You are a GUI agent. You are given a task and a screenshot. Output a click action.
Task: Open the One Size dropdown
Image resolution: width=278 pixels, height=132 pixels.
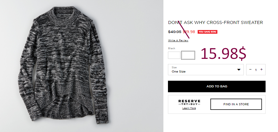(206, 69)
